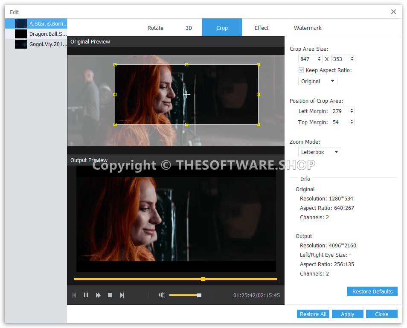This screenshot has height=328, width=407.
Task: Click the crop area center crosshair
Action: [x=186, y=94]
